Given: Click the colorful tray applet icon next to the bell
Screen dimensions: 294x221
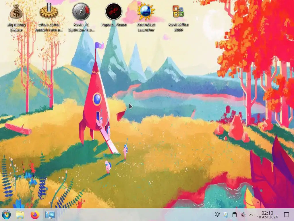Looking at the screenshot, I should pos(226,215).
